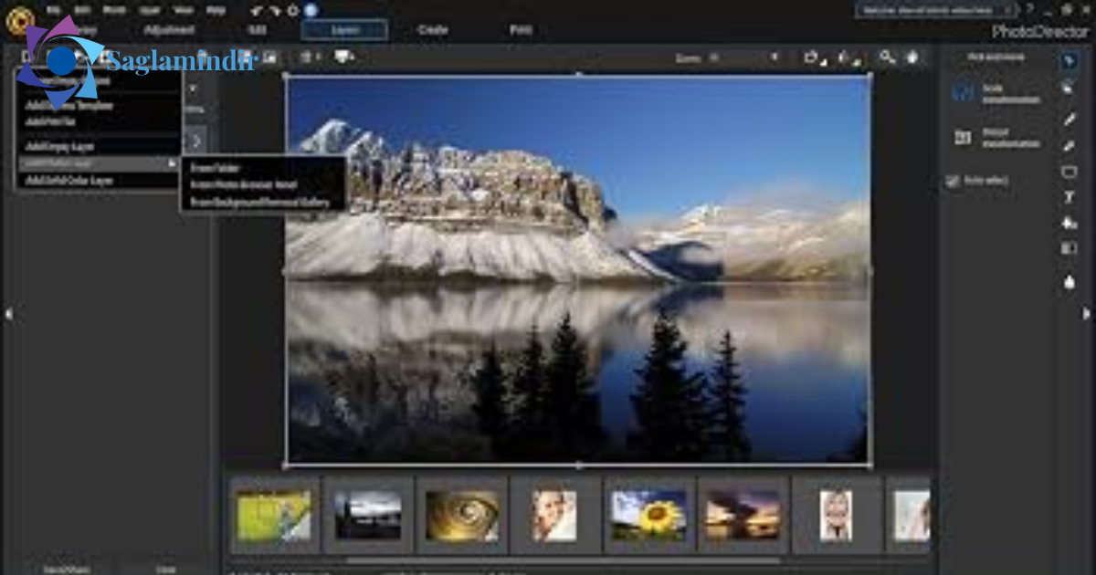This screenshot has height=575, width=1096.
Task: Switch to the Create tab
Action: [433, 30]
